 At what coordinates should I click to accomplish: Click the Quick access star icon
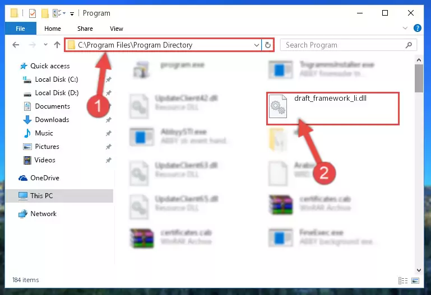pos(24,66)
